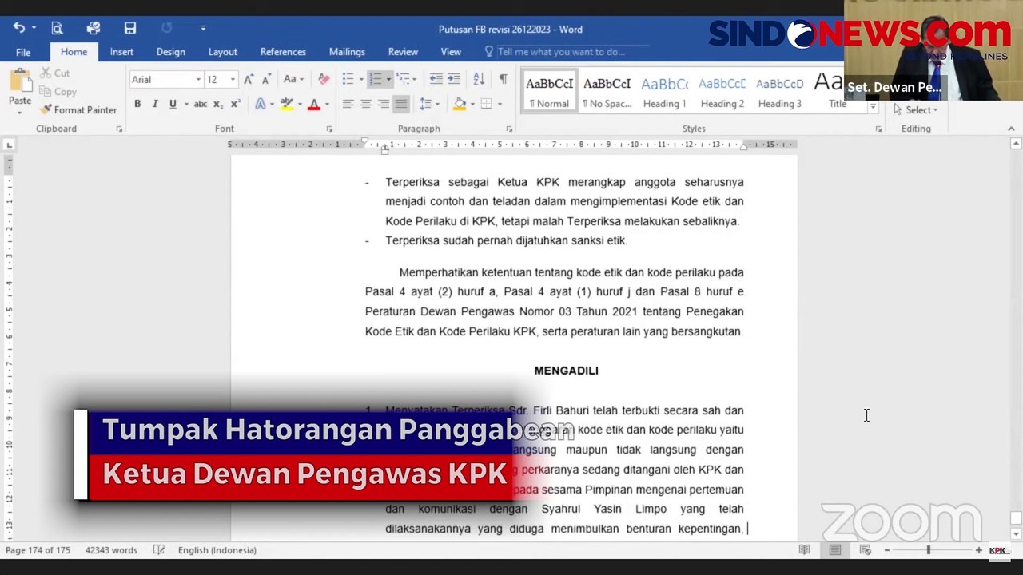Apply the Heading 1 style
The width and height of the screenshot is (1023, 575).
coord(664,90)
